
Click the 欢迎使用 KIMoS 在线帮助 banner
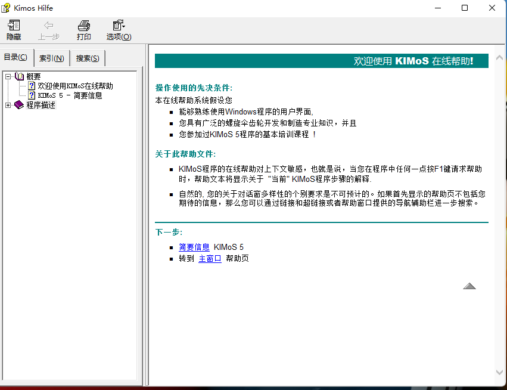[321, 61]
